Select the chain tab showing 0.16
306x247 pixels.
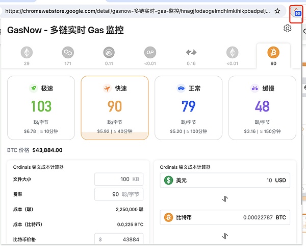[x=191, y=56]
